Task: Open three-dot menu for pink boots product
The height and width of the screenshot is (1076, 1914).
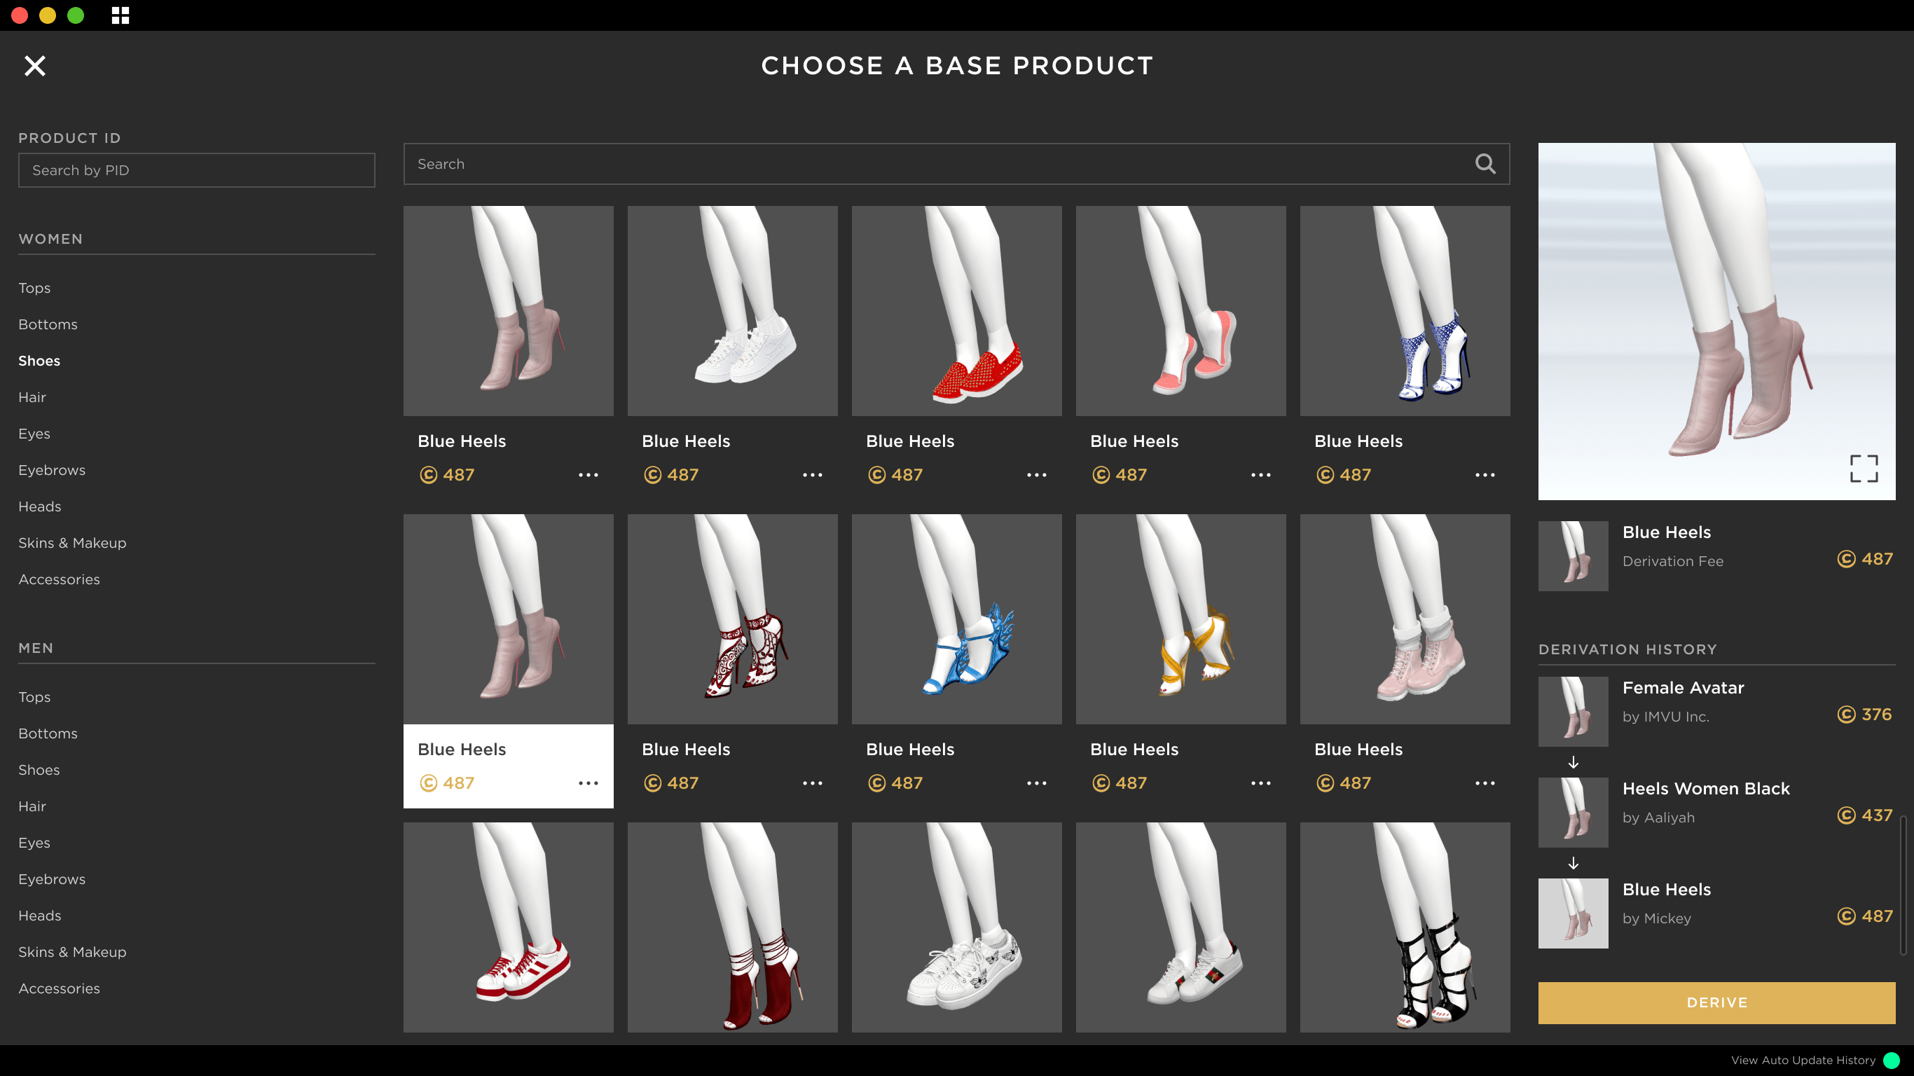Action: pyautogui.click(x=1485, y=783)
